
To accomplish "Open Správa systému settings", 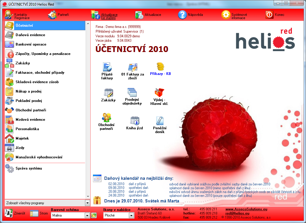I will (45, 168).
